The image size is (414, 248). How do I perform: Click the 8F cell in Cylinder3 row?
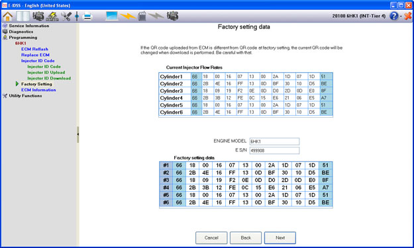point(326,91)
